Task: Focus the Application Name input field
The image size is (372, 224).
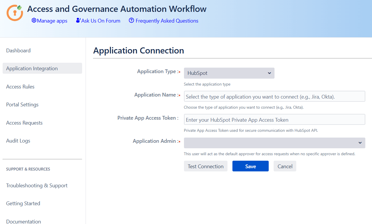Action: pos(275,97)
